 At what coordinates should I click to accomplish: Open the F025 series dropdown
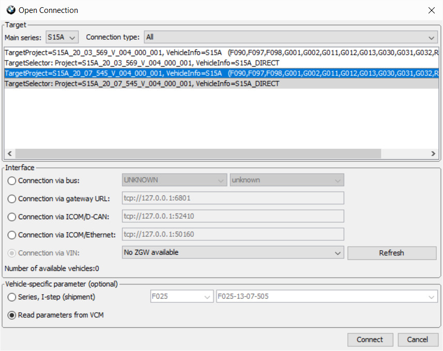181,296
